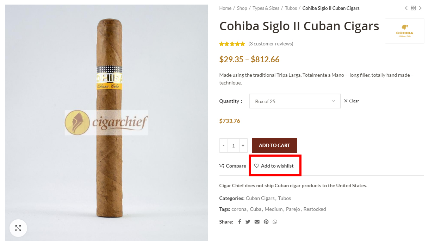Enlarge the product image with the expand icon
429x245 pixels.
pyautogui.click(x=18, y=228)
